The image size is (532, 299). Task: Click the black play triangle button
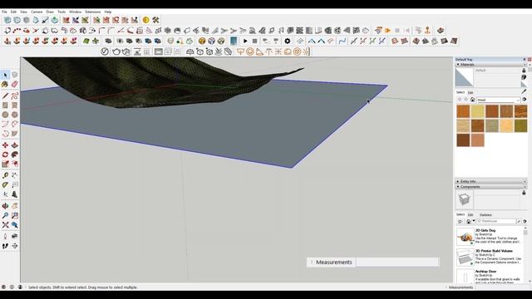coord(245,41)
